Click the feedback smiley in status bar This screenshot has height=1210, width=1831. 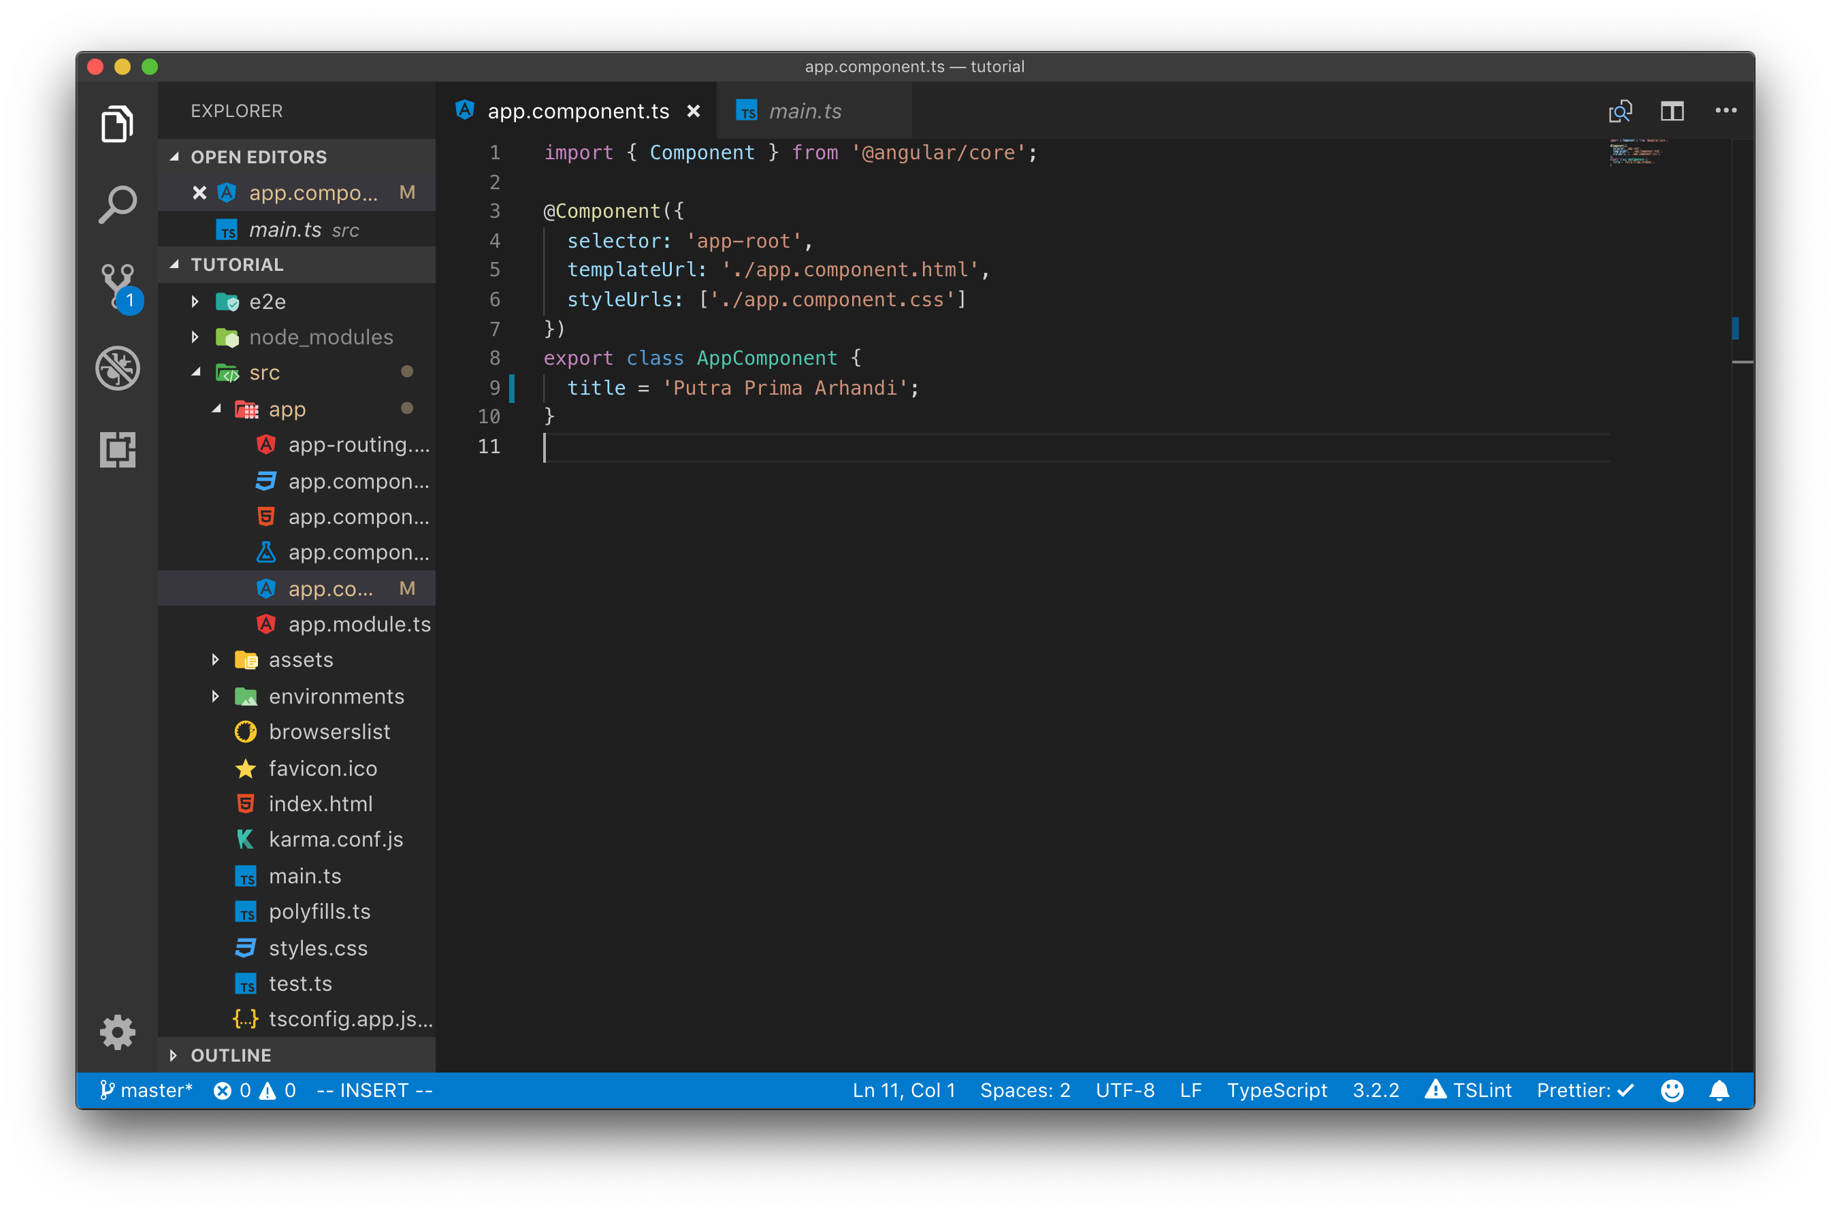tap(1672, 1090)
